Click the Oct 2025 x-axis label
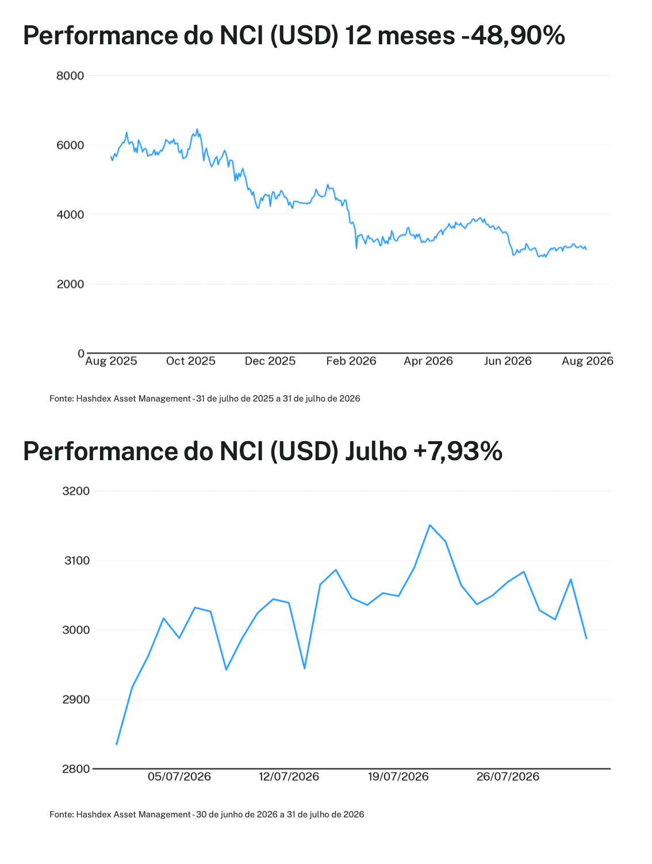The height and width of the screenshot is (864, 652). click(x=190, y=361)
